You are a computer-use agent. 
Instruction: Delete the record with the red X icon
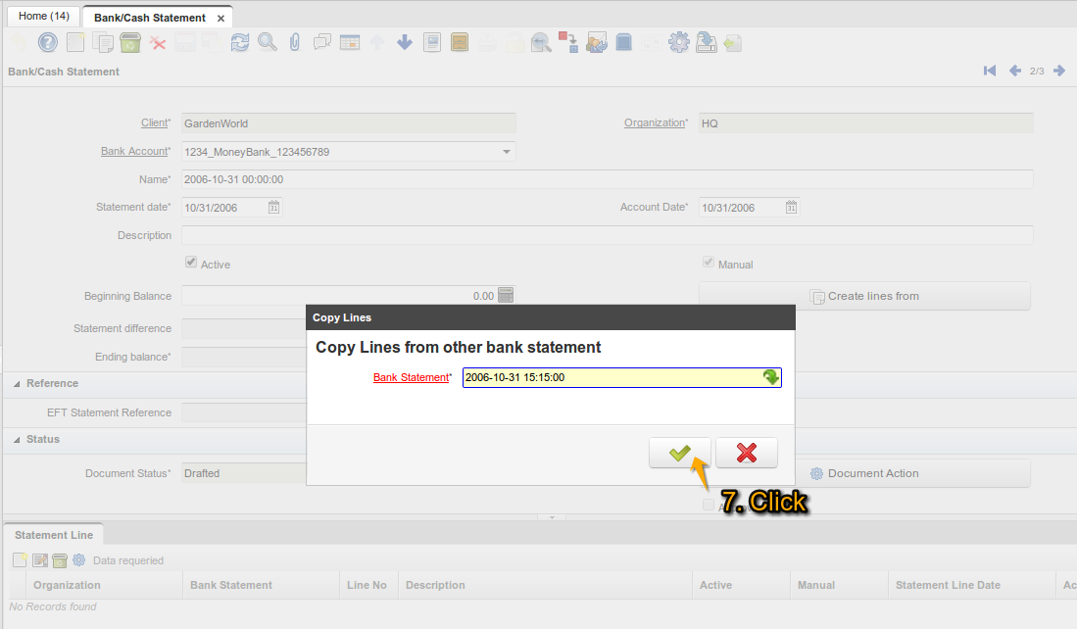tap(159, 42)
